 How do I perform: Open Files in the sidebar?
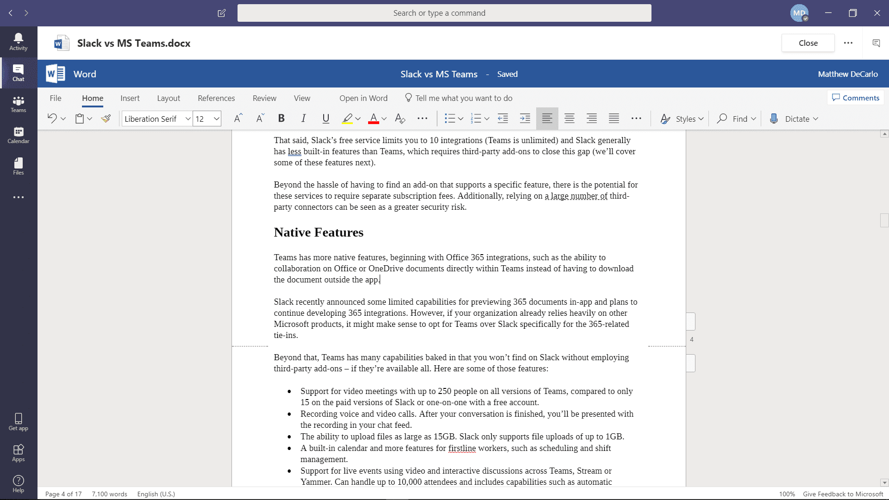[x=19, y=166]
